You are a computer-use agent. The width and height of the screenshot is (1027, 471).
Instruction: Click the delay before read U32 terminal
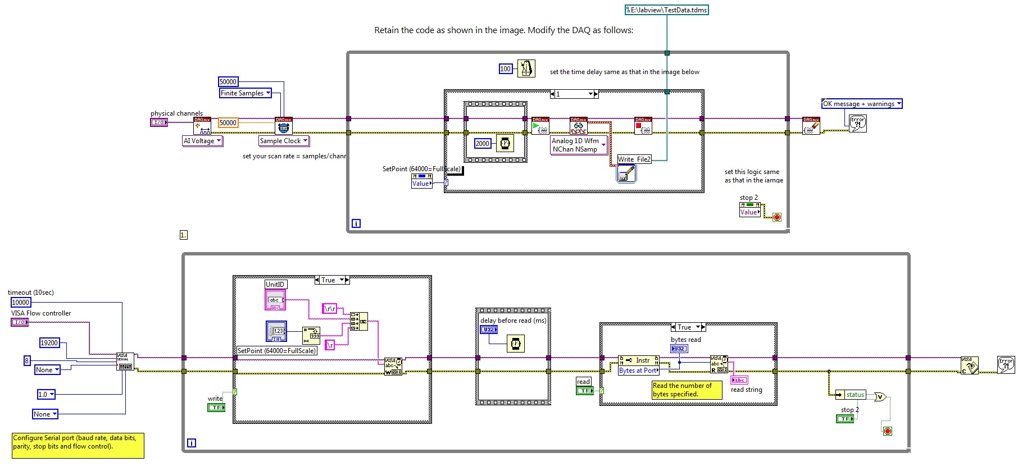[x=489, y=330]
